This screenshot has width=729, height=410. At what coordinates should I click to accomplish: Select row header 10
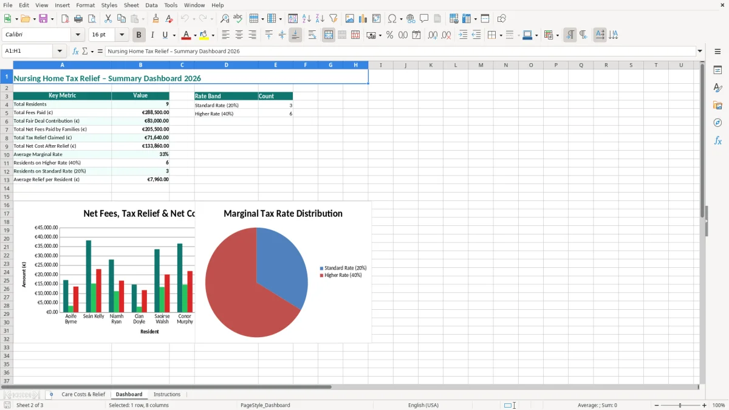click(7, 154)
